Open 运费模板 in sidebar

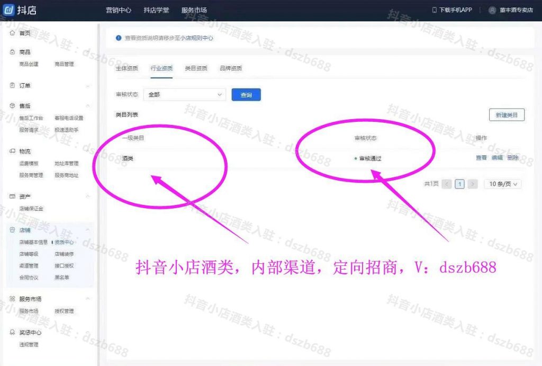(x=29, y=163)
